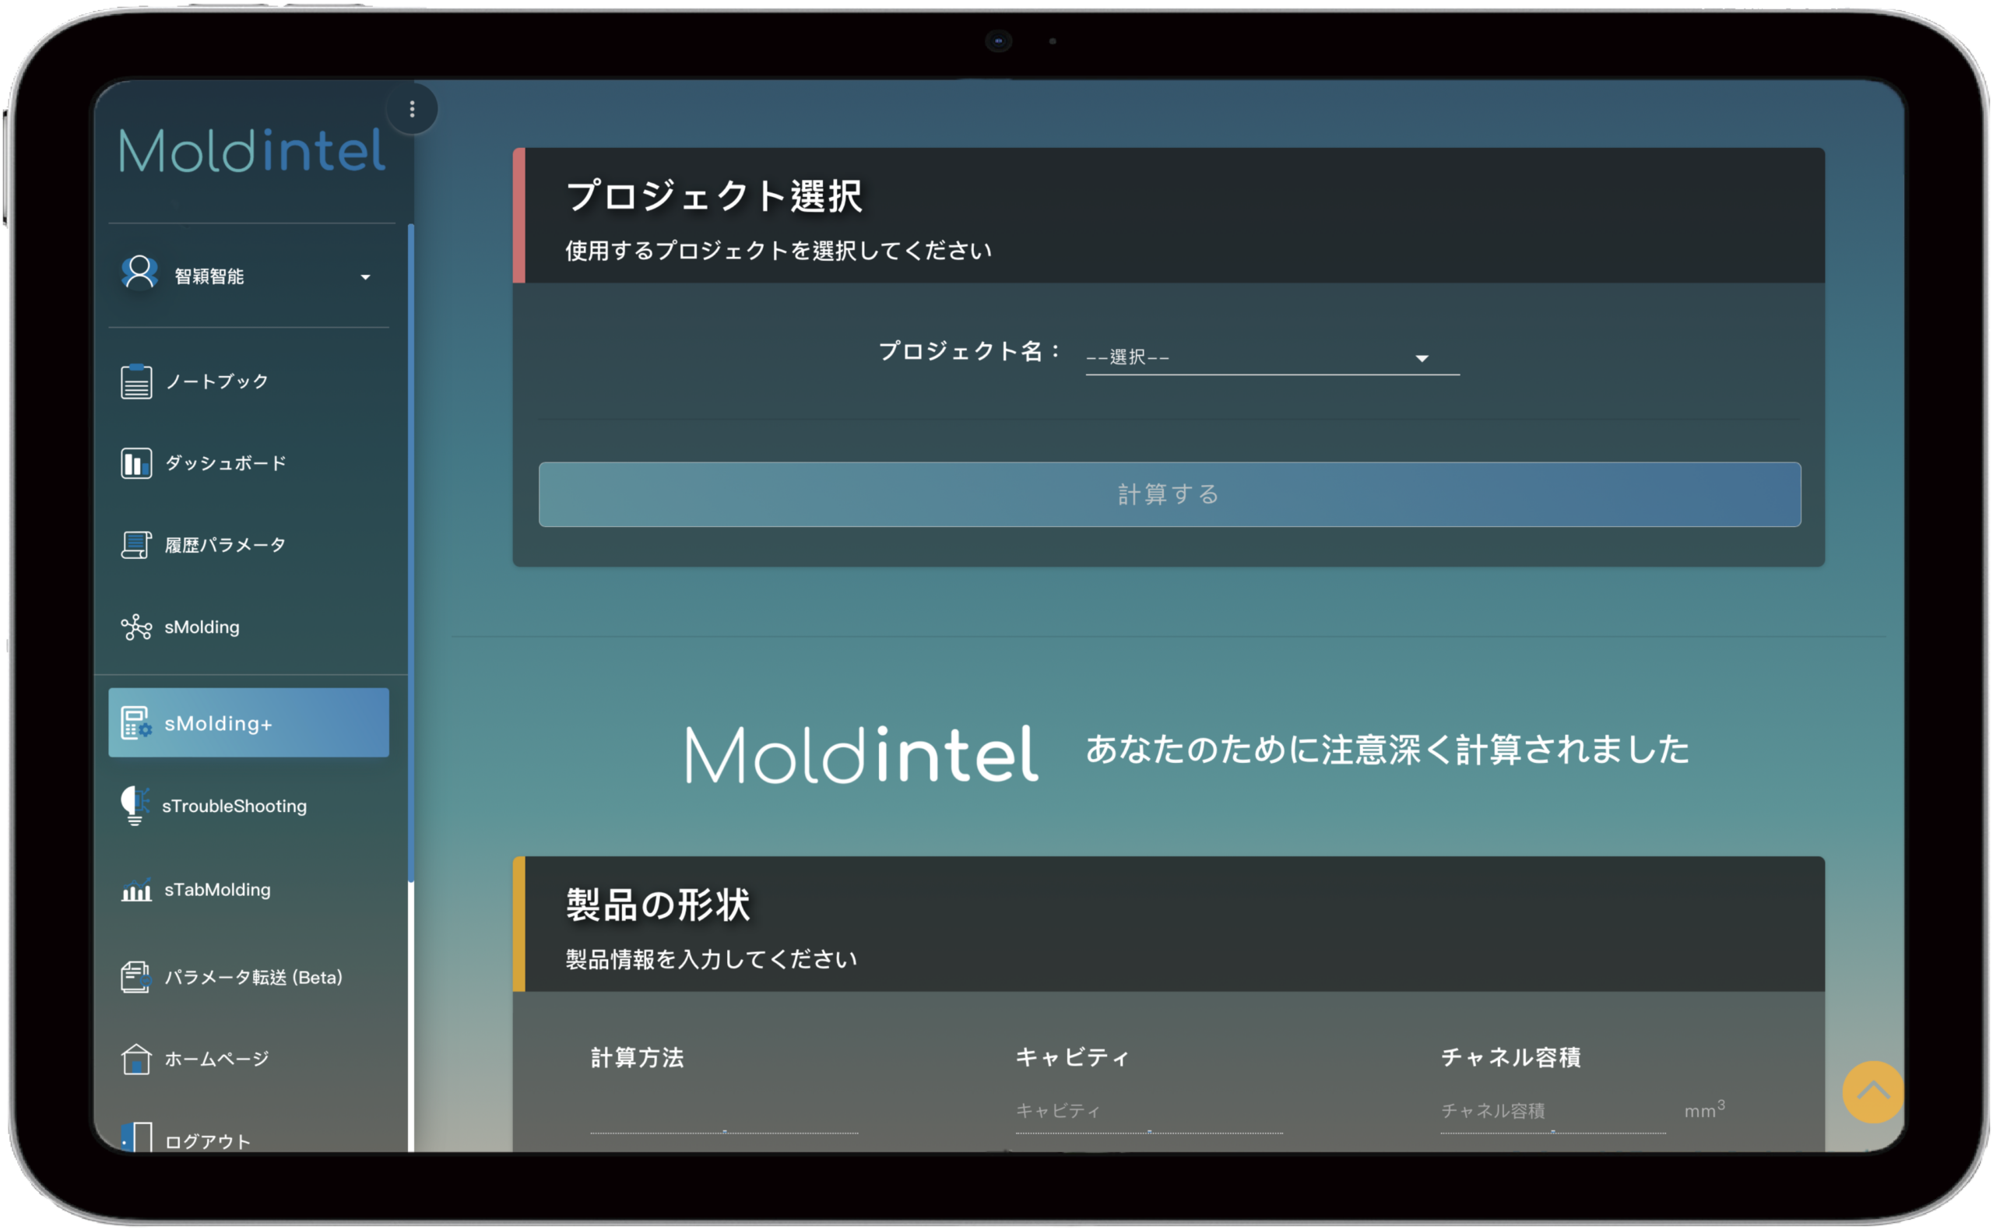Open the sTabMolding menu entry label
This screenshot has height=1230, width=1993.
point(217,890)
